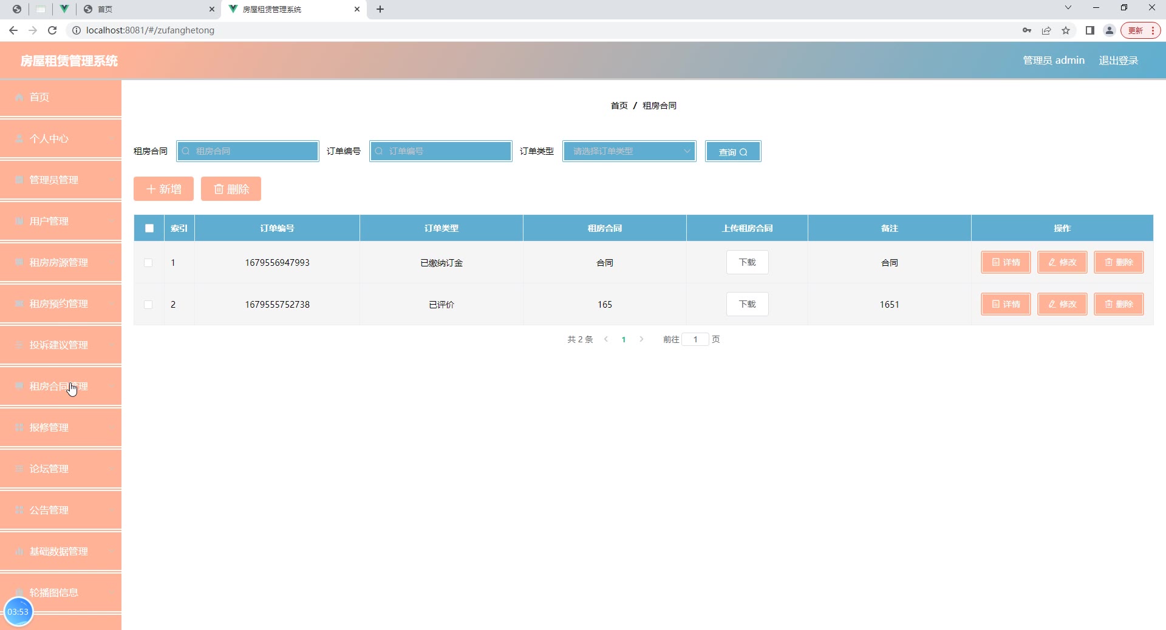Select page 1 in the pagination
The width and height of the screenshot is (1166, 630).
(624, 340)
